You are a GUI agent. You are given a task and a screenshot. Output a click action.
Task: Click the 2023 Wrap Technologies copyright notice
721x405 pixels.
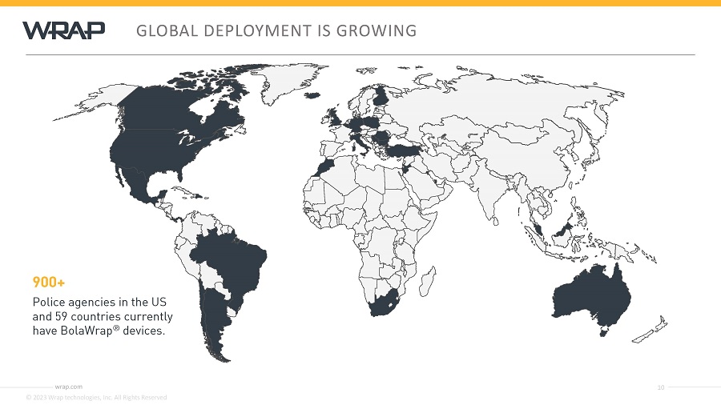[97, 397]
